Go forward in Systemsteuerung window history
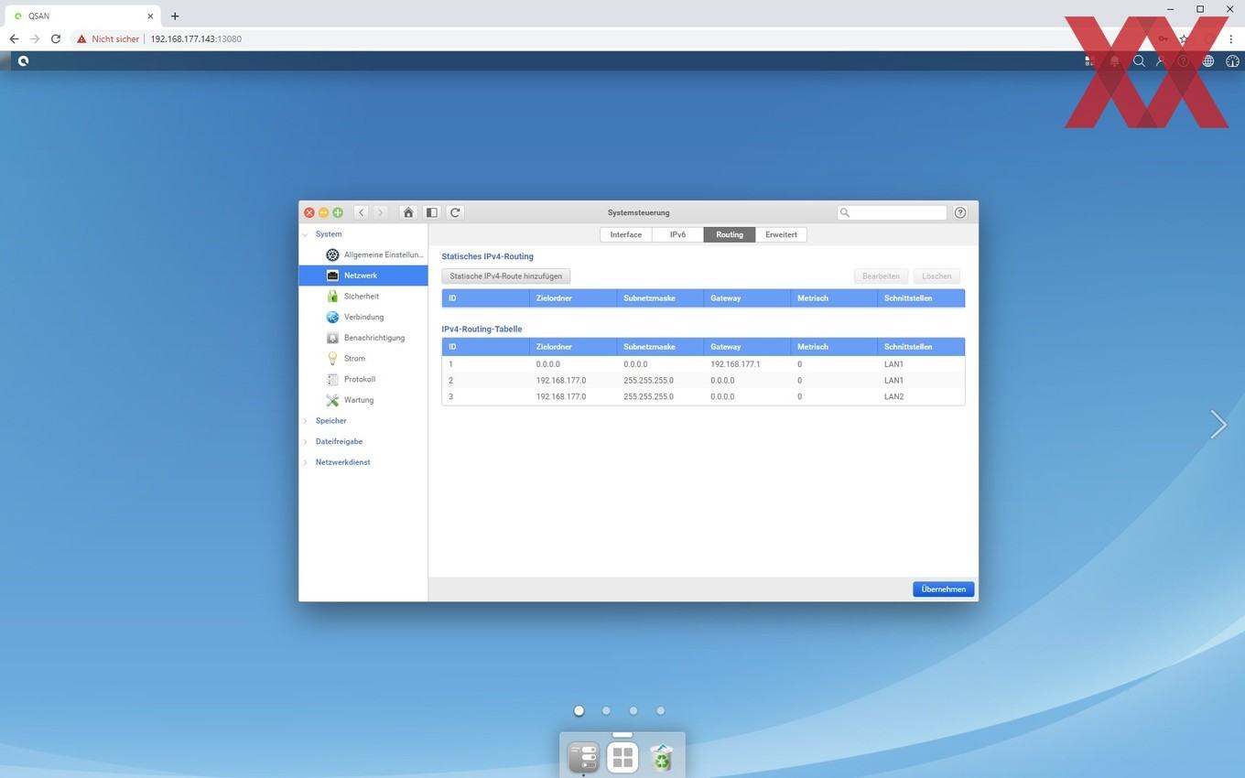Viewport: 1245px width, 778px height. 380,212
